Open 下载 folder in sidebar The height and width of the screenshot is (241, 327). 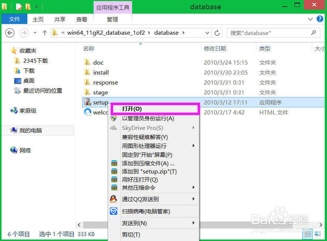(29, 70)
